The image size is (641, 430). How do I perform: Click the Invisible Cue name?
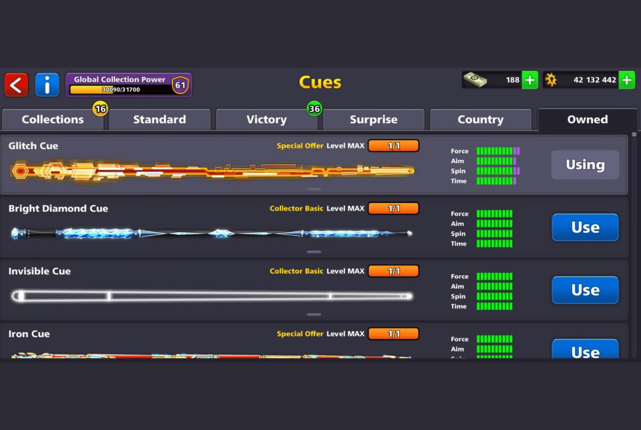(x=39, y=271)
